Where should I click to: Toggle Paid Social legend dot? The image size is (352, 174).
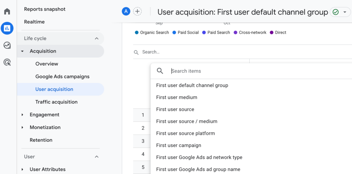coord(174,33)
